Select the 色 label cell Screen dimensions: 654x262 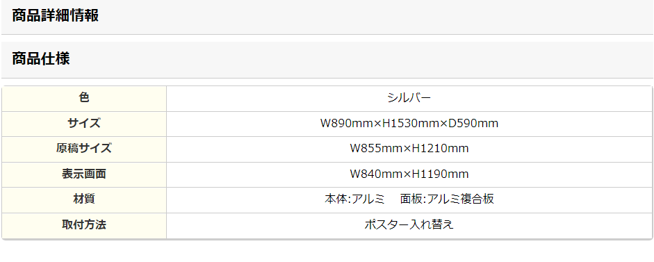pos(84,99)
